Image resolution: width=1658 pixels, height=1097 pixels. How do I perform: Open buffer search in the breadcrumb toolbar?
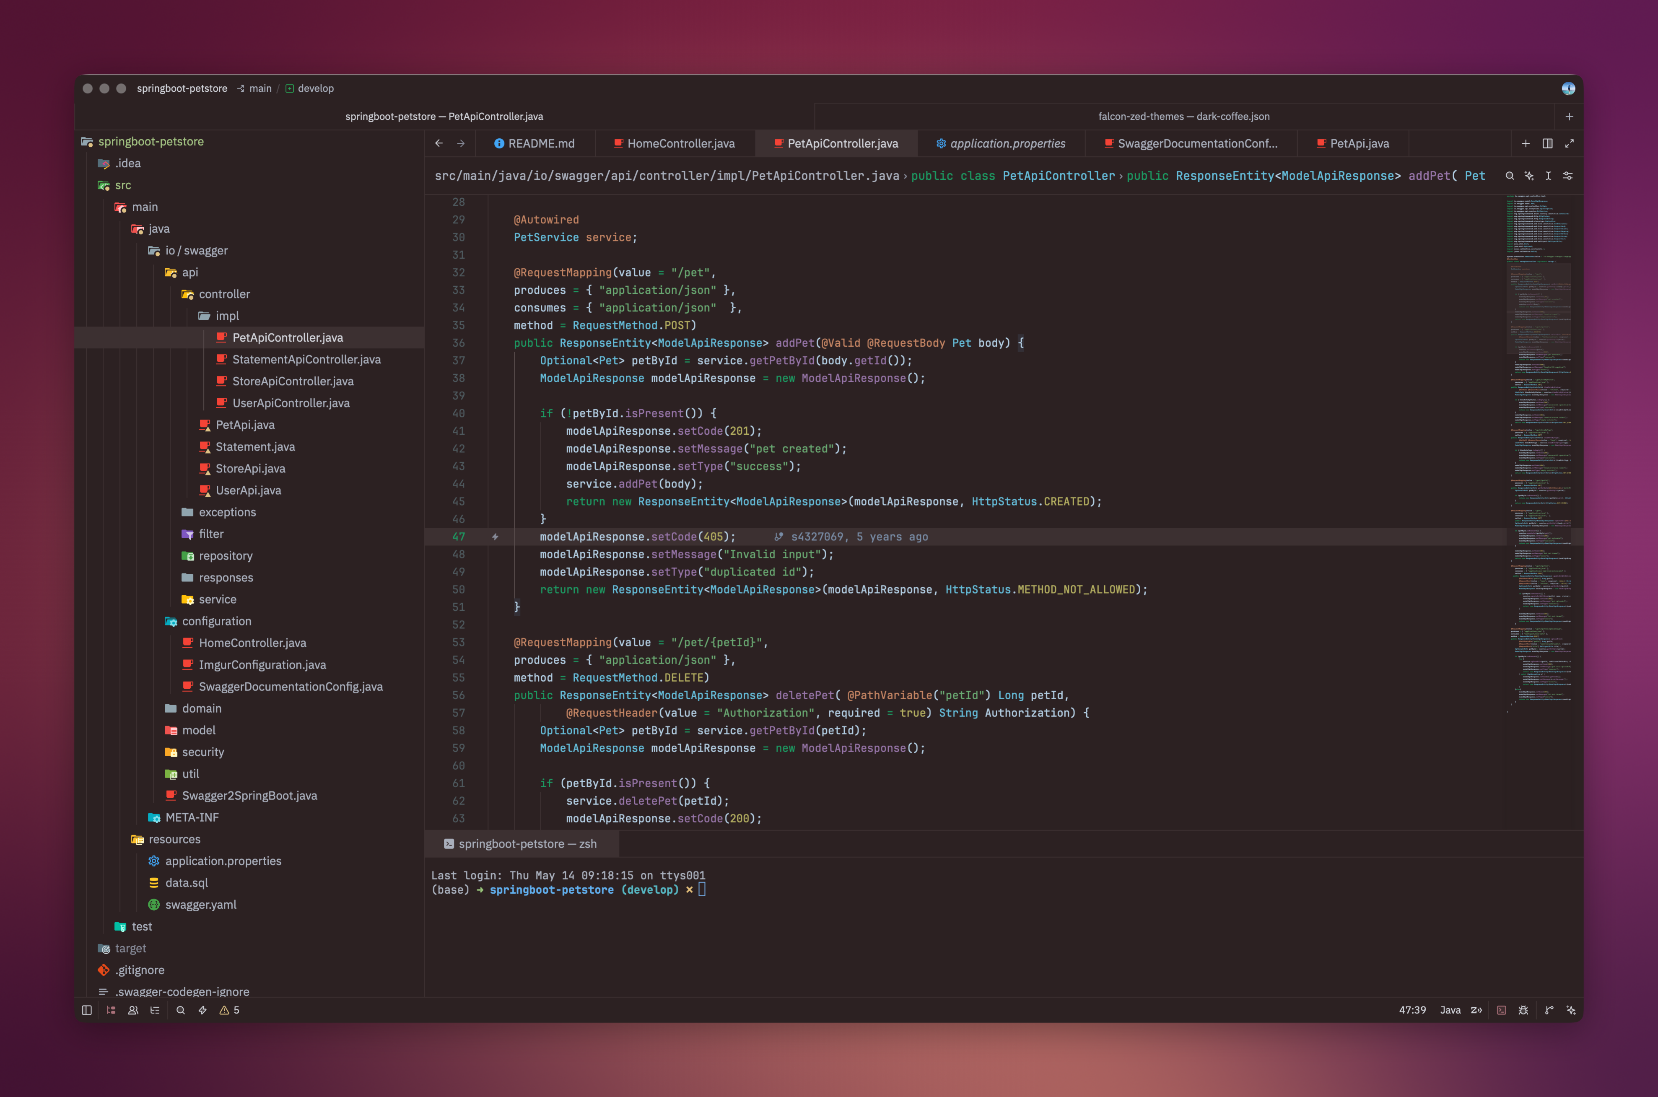[x=1510, y=176]
